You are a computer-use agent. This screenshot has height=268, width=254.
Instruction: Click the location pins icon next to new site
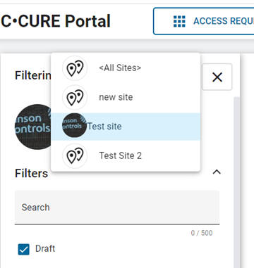[x=75, y=97]
